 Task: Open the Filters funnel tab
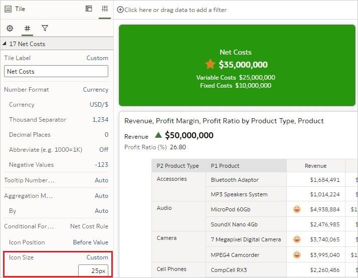tap(45, 29)
